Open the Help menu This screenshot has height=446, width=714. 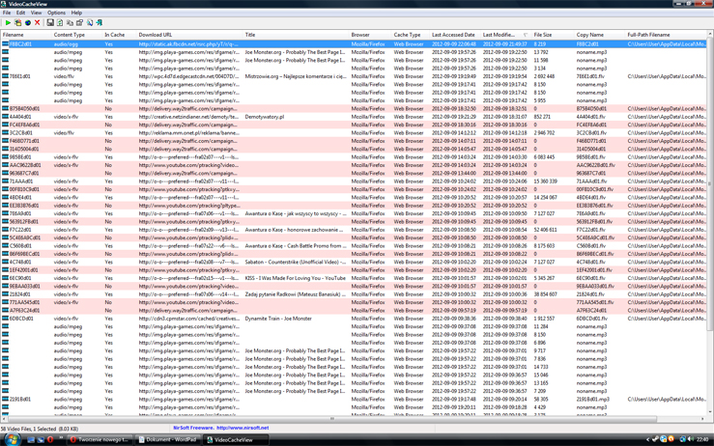coord(76,13)
